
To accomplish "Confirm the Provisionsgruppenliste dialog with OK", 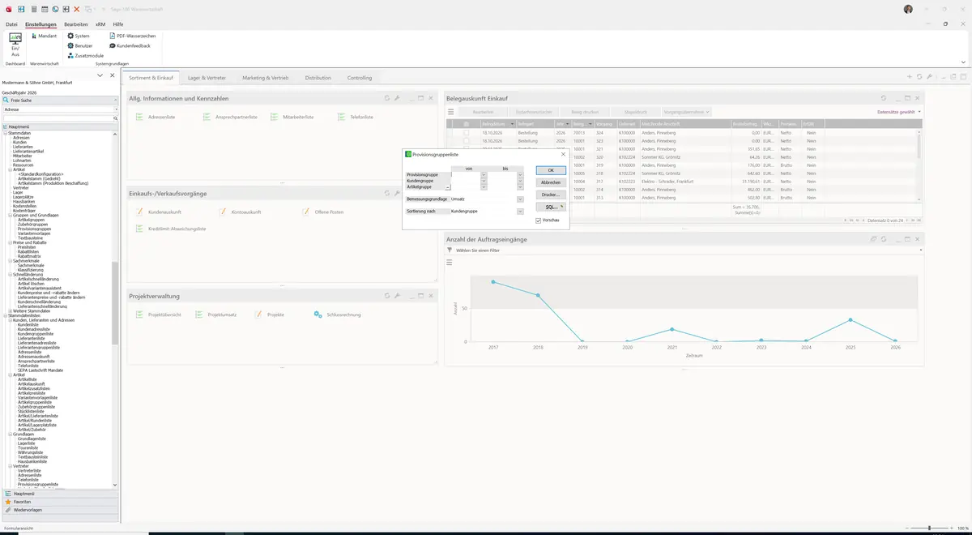I will pos(551,170).
